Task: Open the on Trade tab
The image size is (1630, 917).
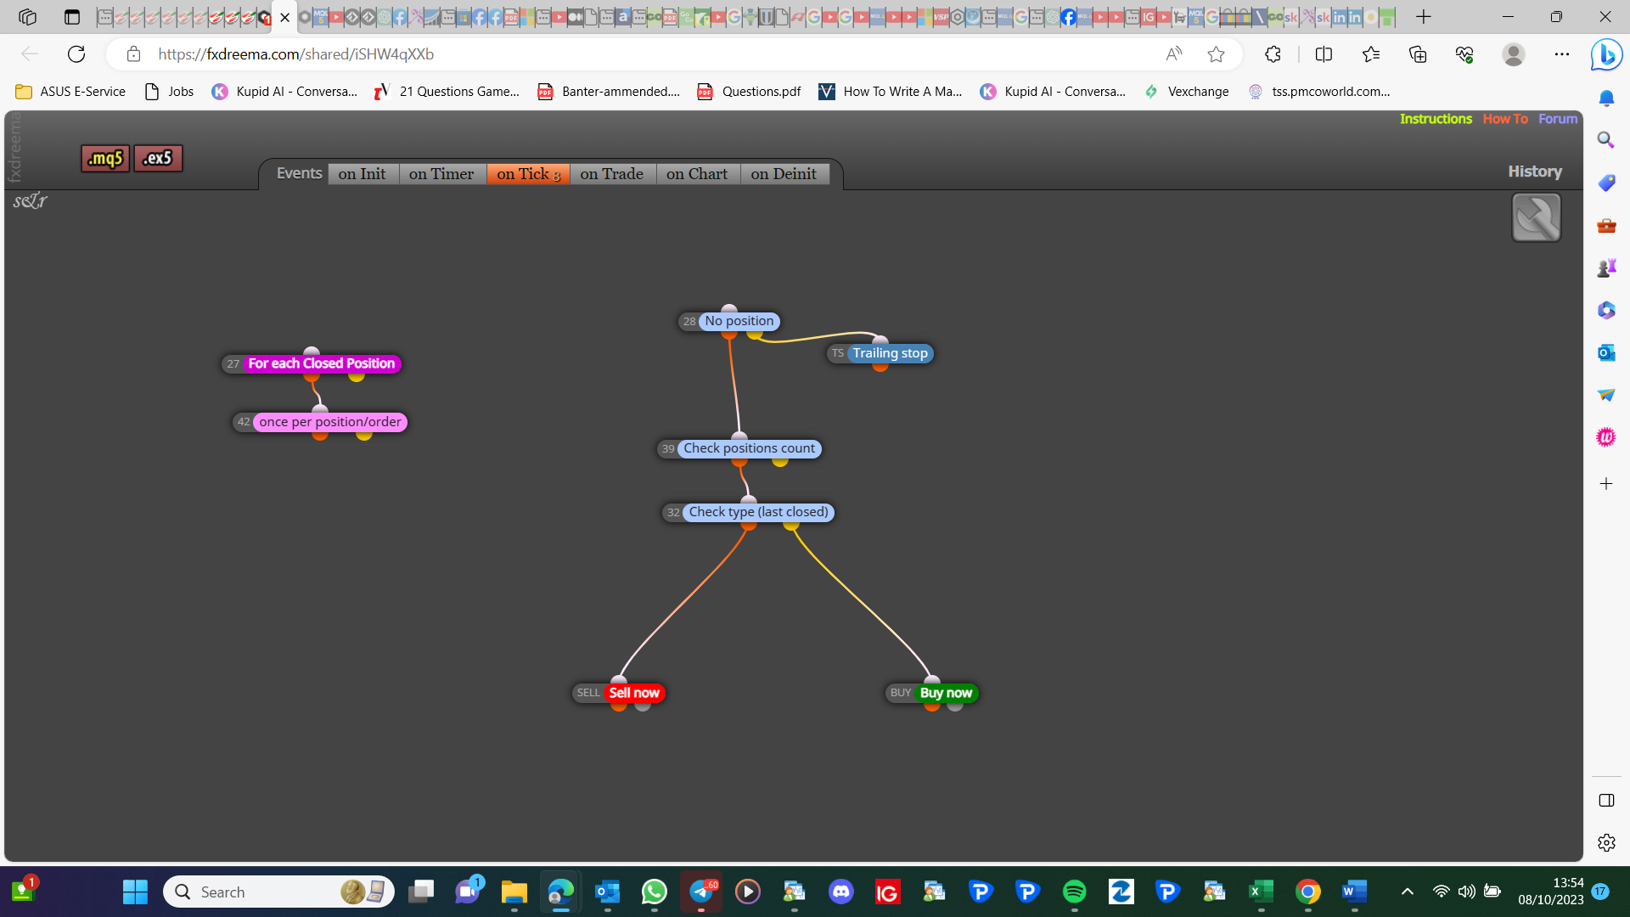Action: [x=612, y=174]
